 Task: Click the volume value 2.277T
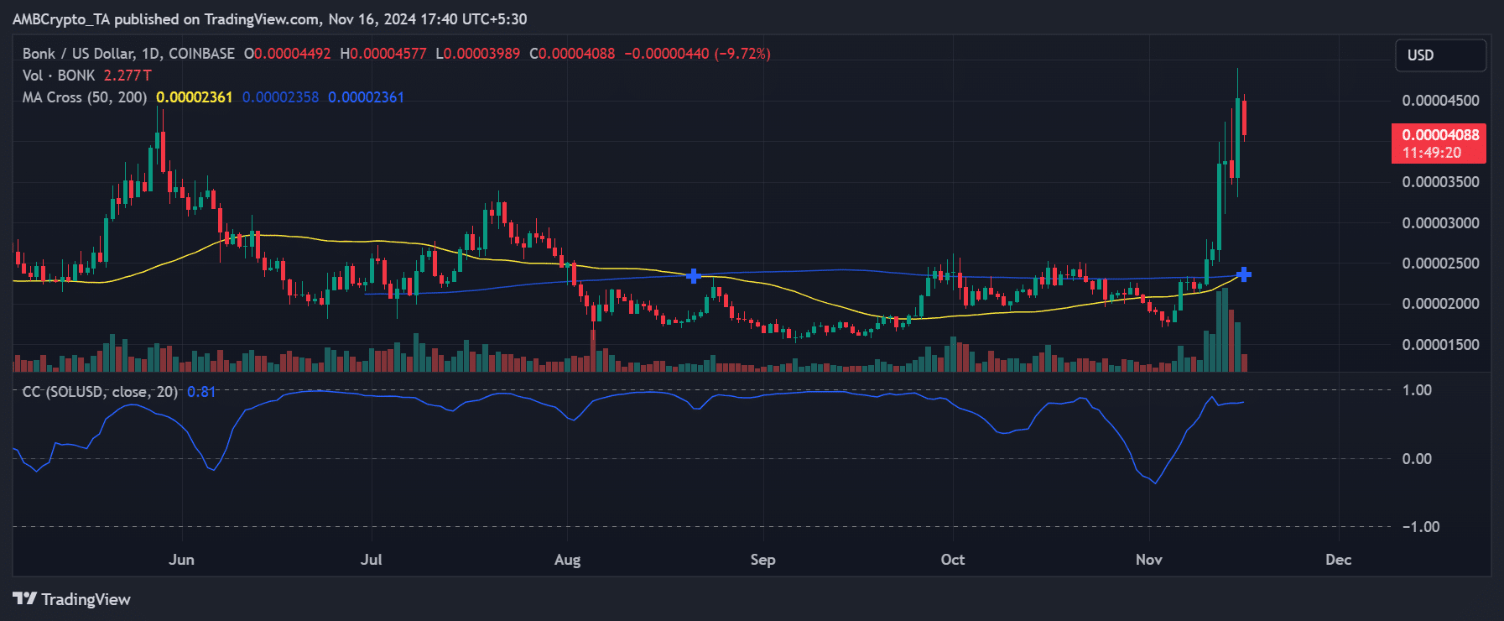click(128, 76)
